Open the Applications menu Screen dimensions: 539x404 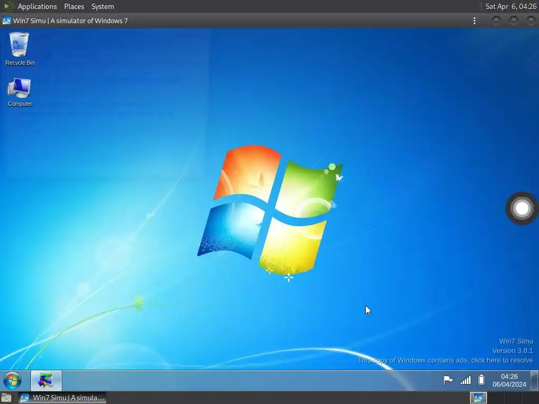[x=37, y=6]
